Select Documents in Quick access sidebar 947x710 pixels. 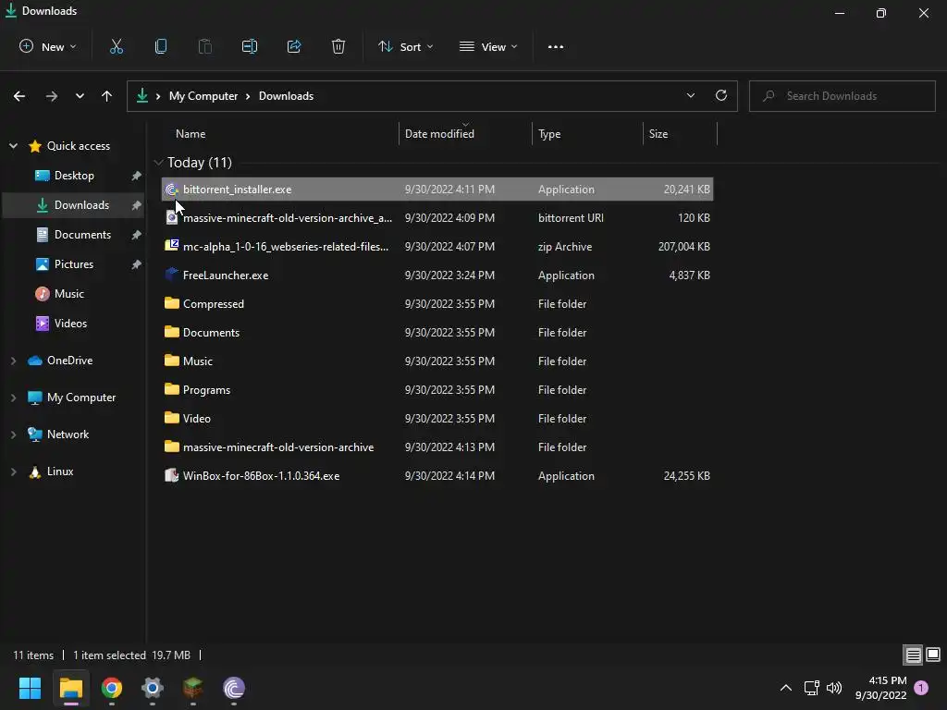[73, 234]
